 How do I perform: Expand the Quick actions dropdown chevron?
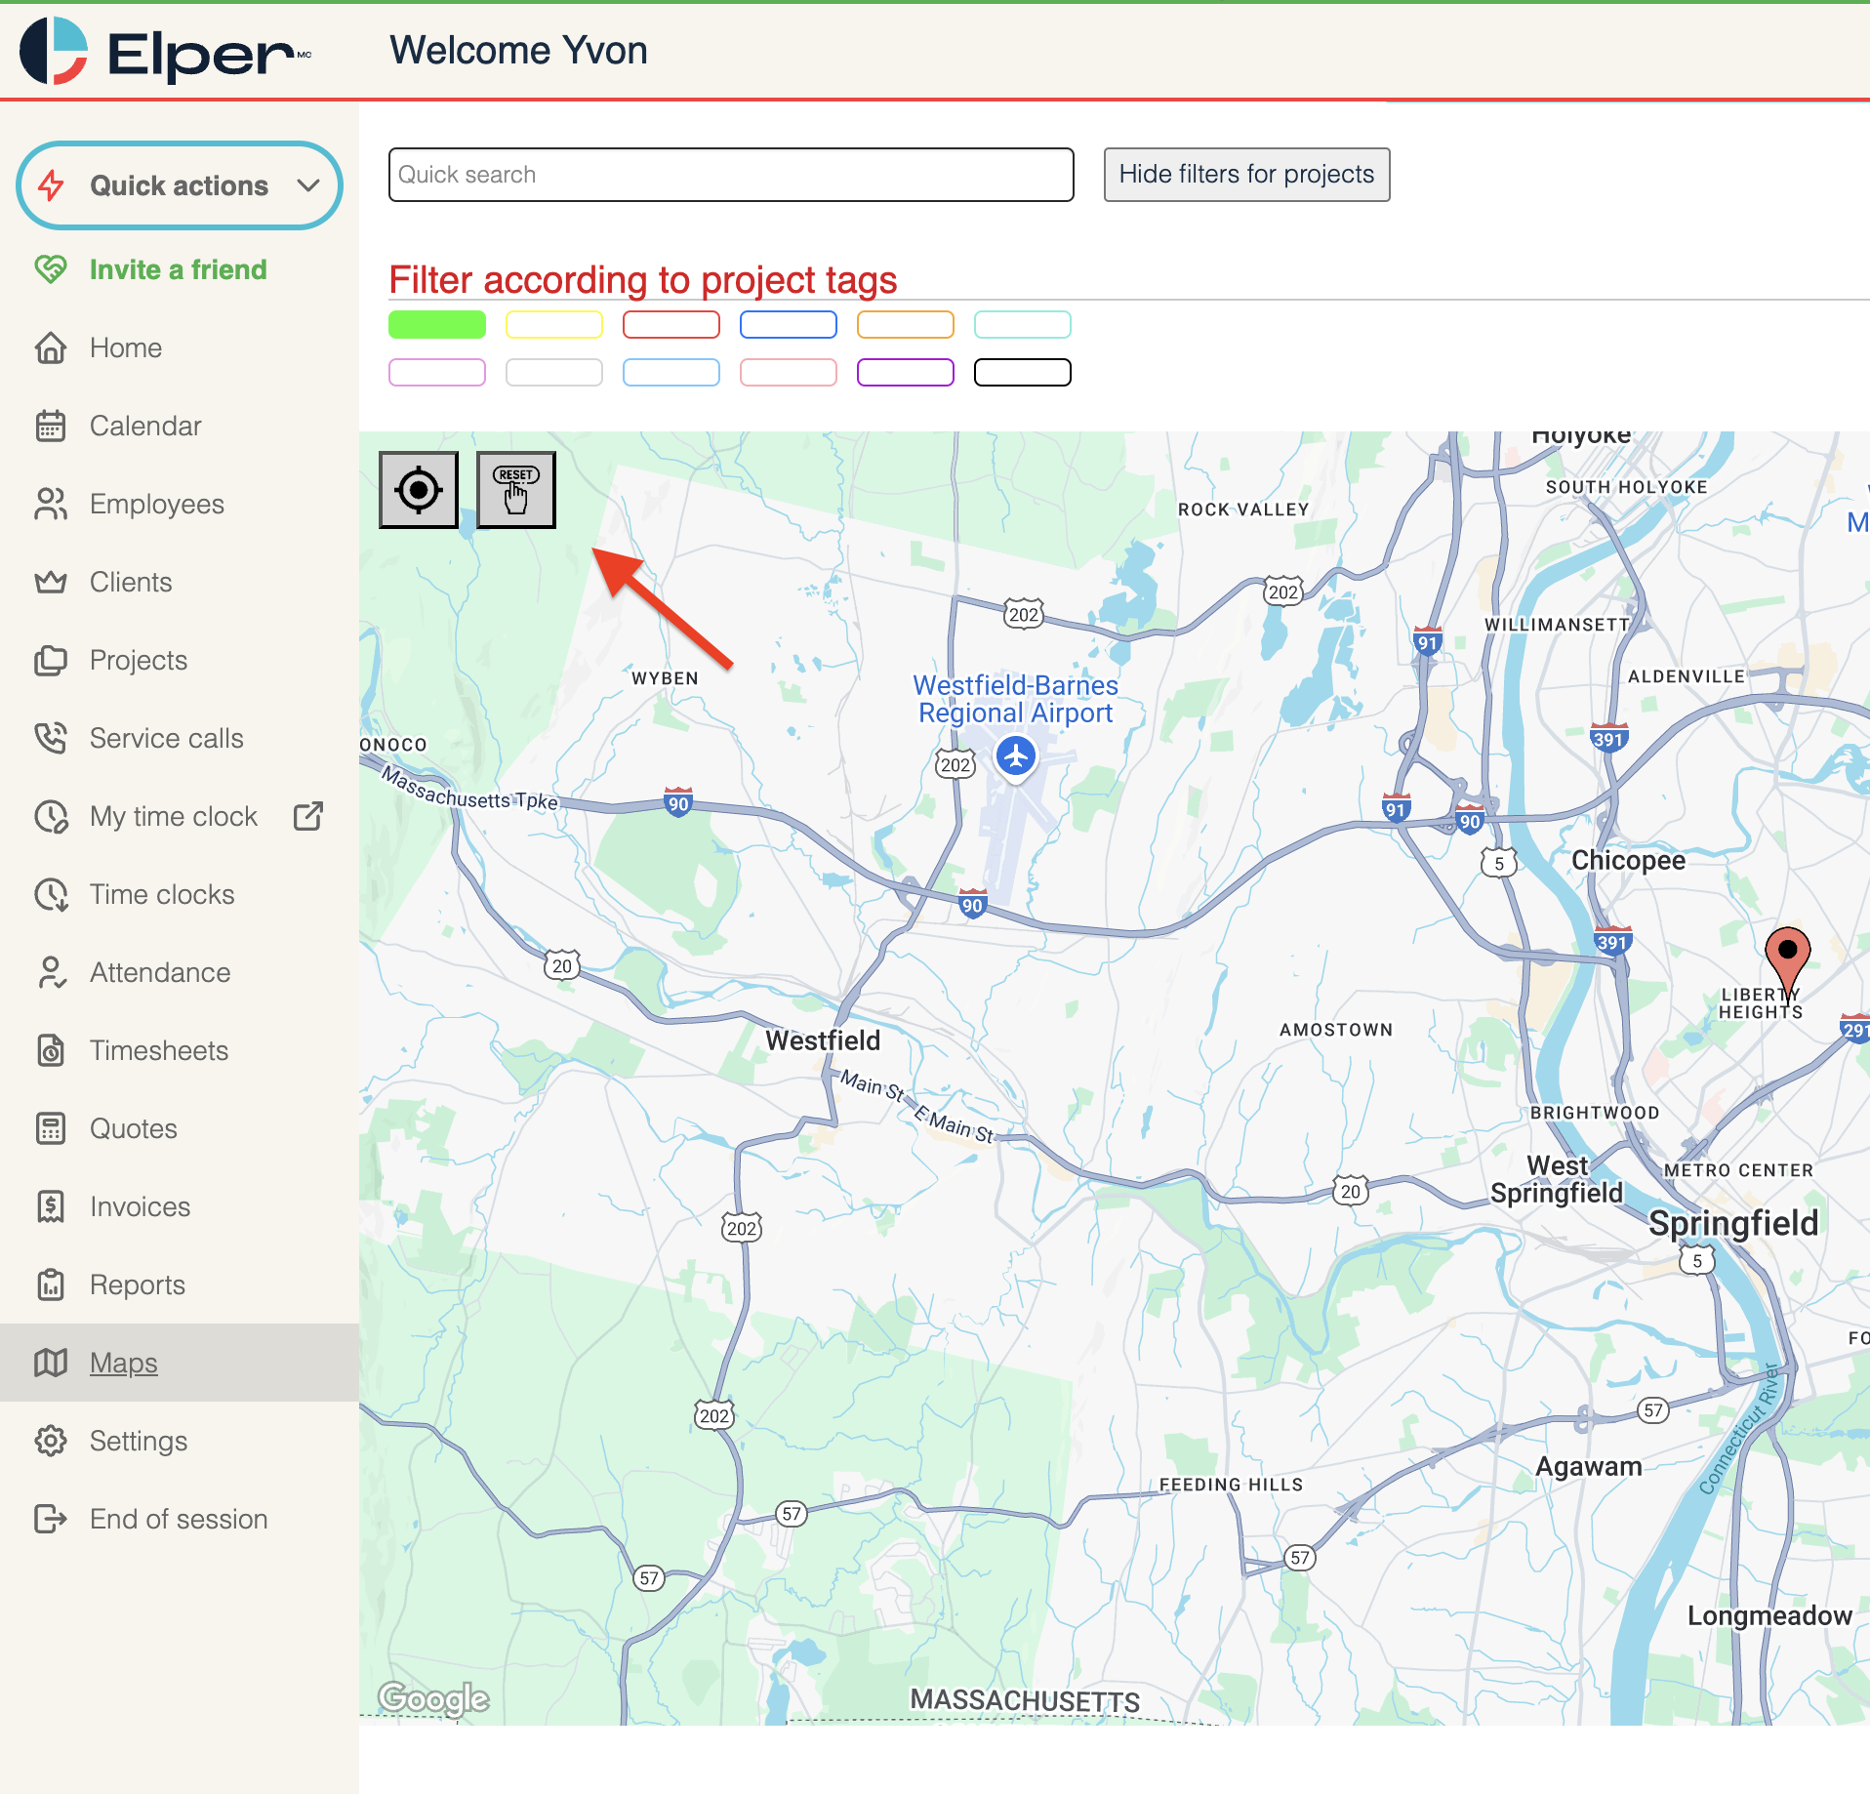tap(308, 185)
